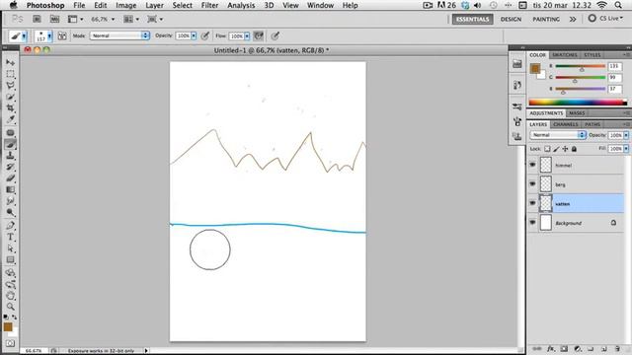Viewport: 632px width, 355px height.
Task: Create a new layer icon
Action: point(604,348)
